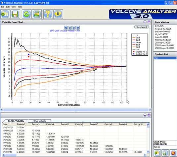The height and width of the screenshot is (157, 177).
Task: Click the table's horizontal scrollbar right arrow
Action: [x=145, y=155]
